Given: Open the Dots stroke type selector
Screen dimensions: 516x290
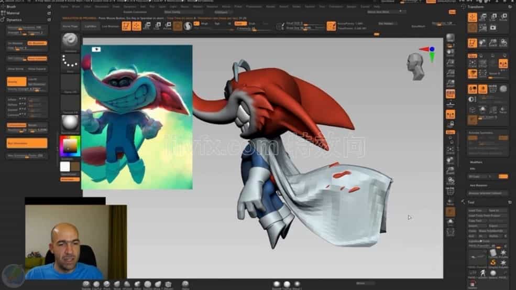Looking at the screenshot, I should click(70, 62).
